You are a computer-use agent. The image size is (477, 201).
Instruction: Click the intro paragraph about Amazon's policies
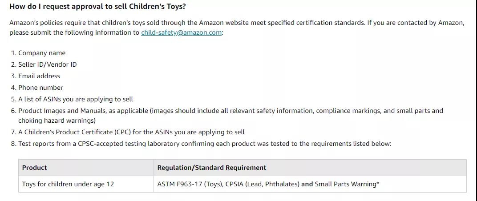click(237, 28)
